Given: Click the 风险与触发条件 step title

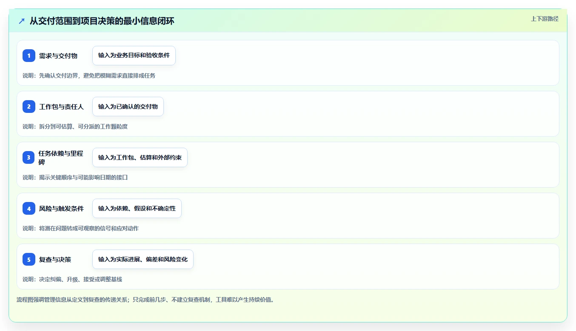Looking at the screenshot, I should click(61, 208).
